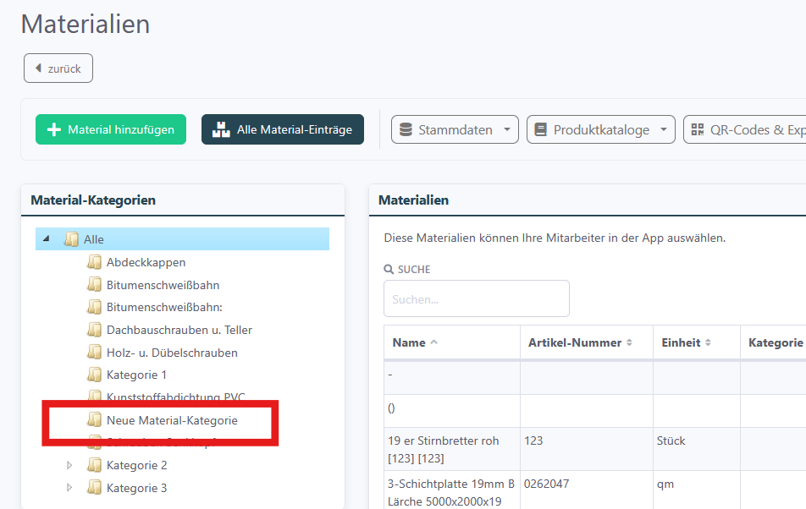Click the 19 er Stirnbretter roh row
This screenshot has width=806, height=509.
click(594, 449)
